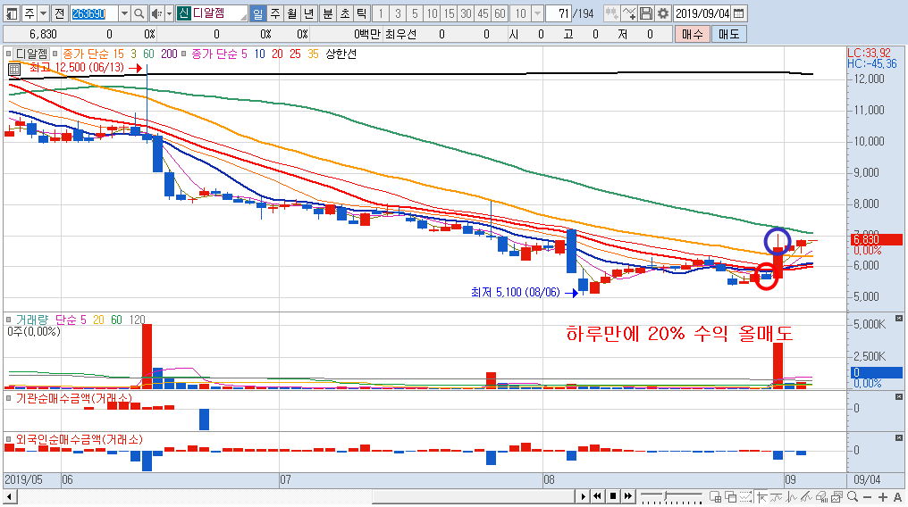Expand the 디알젬 stock name field corner
This screenshot has width=908, height=507.
242,17
